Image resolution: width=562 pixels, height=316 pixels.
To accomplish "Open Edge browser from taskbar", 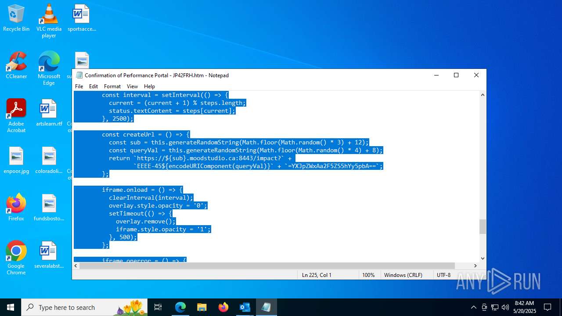I will point(180,307).
